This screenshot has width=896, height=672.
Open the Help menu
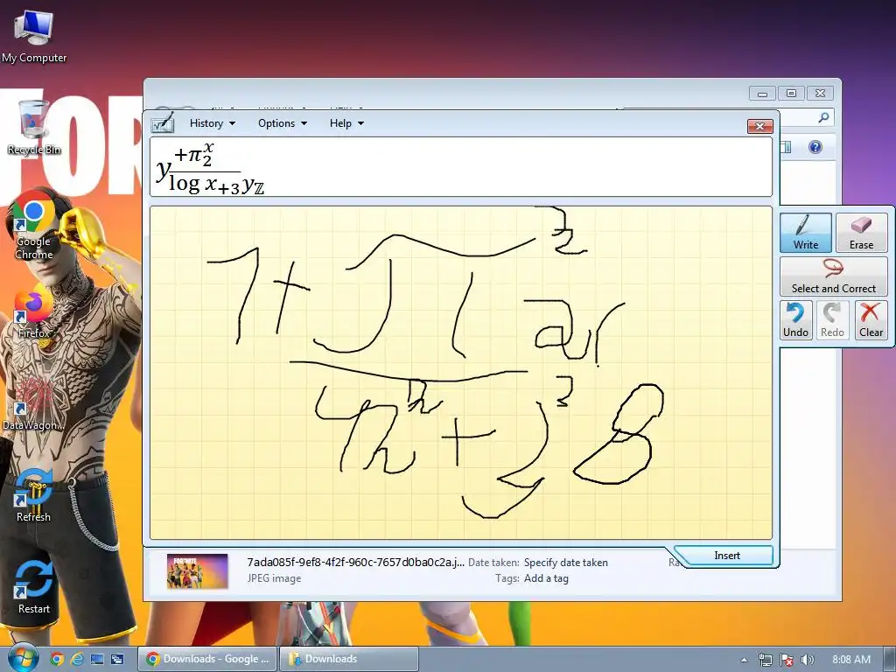[x=346, y=123]
